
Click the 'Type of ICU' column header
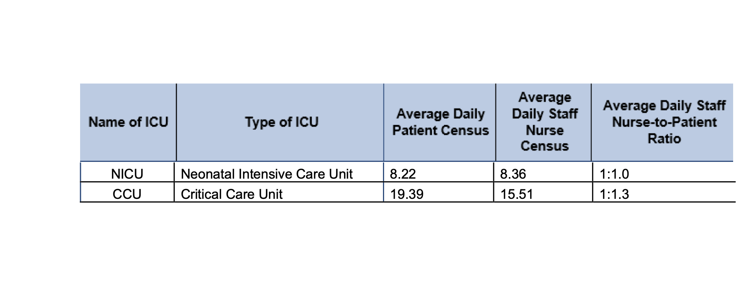(282, 122)
